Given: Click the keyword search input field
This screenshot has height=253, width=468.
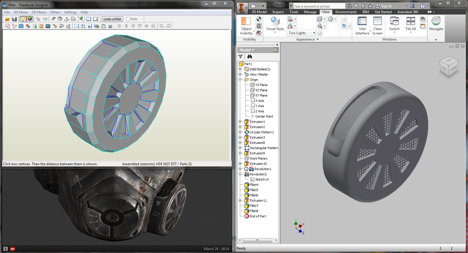Looking at the screenshot, I should pos(319,6).
